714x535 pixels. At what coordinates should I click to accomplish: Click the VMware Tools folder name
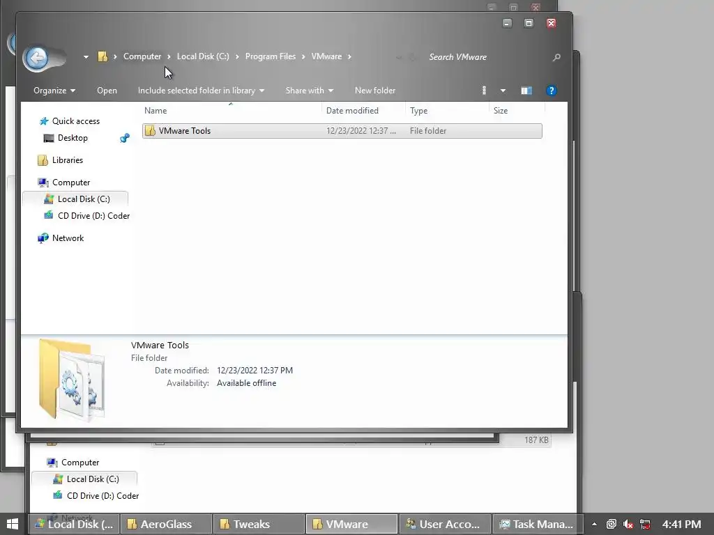click(184, 131)
